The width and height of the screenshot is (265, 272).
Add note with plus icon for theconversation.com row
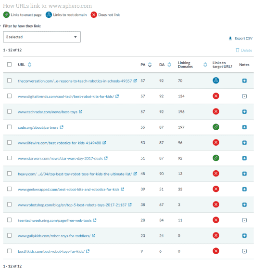(244, 81)
